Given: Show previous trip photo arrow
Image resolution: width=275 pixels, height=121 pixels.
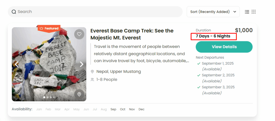Looking at the screenshot, I should click(x=17, y=64).
